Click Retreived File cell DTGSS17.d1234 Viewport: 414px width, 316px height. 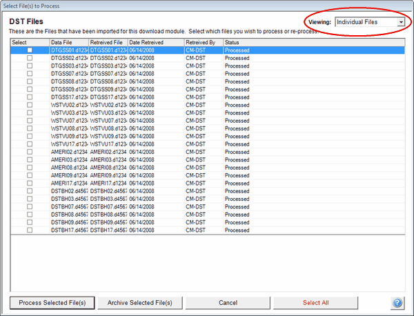[x=108, y=97]
